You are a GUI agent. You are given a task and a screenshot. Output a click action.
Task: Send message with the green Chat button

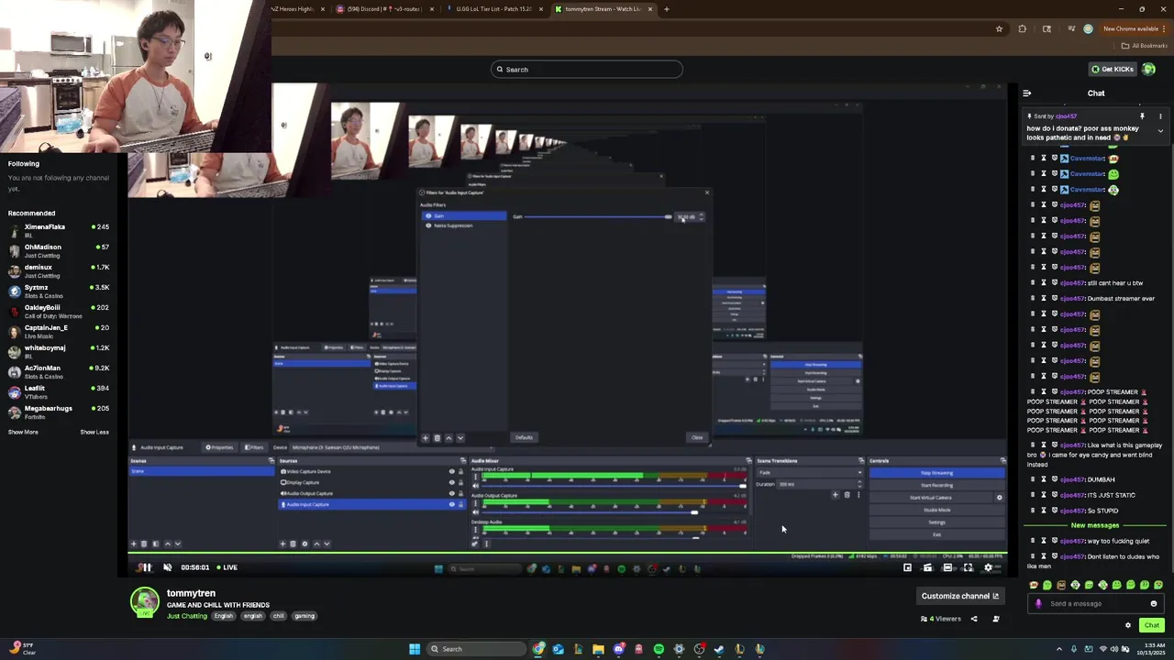[1152, 625]
